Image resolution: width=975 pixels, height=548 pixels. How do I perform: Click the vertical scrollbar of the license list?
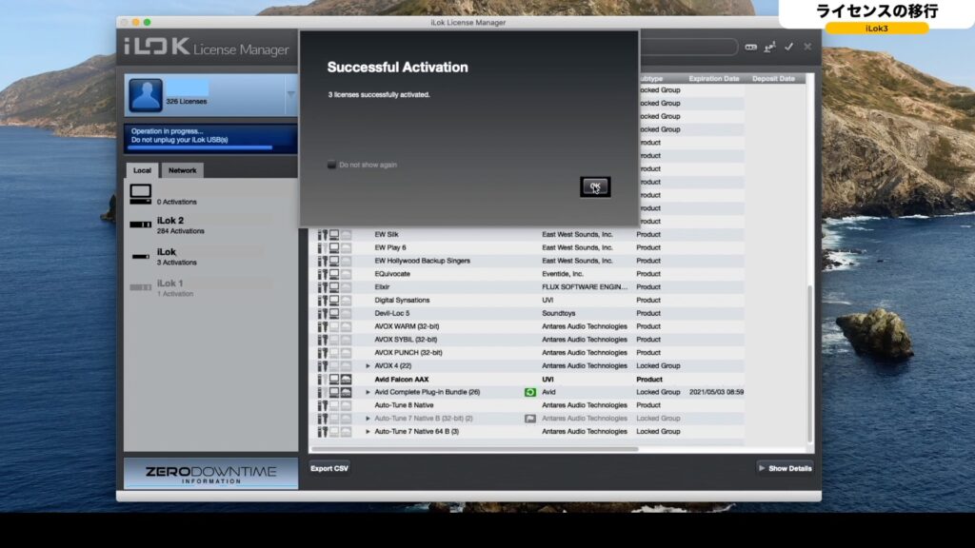[x=809, y=364]
